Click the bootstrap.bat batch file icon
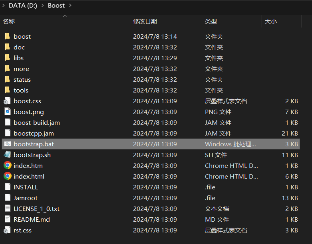This screenshot has height=244, width=312. pos(8,144)
